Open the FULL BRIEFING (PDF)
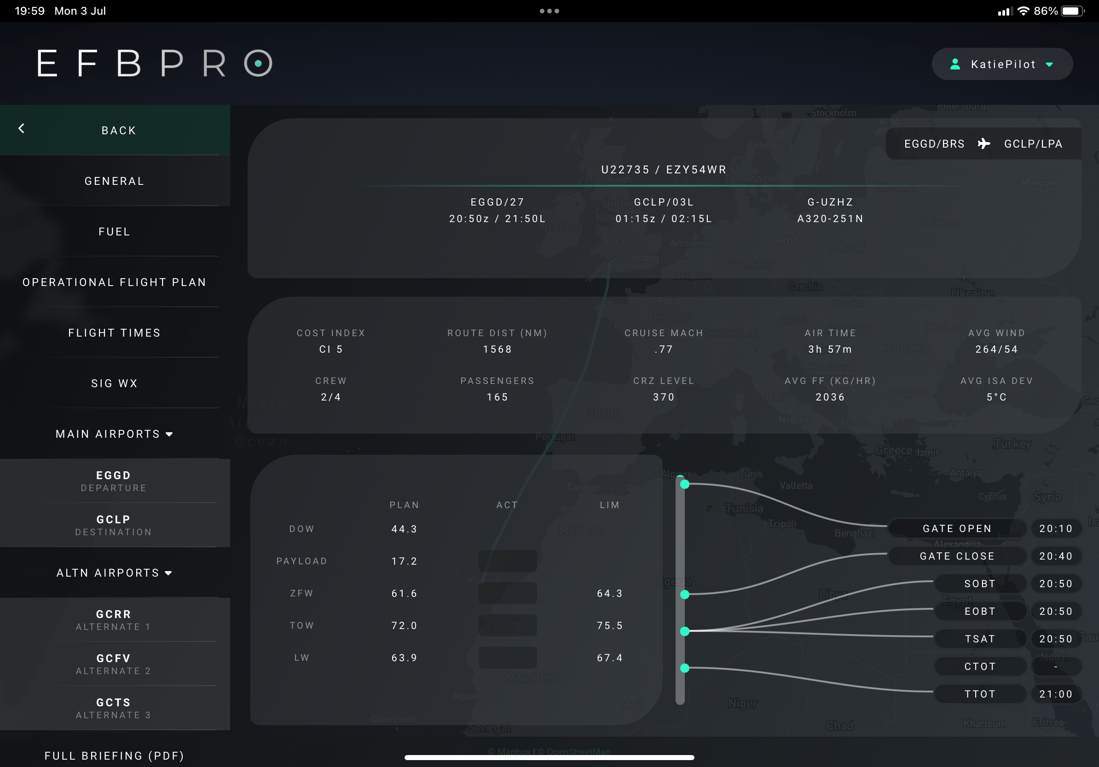Viewport: 1099px width, 767px height. 114,756
